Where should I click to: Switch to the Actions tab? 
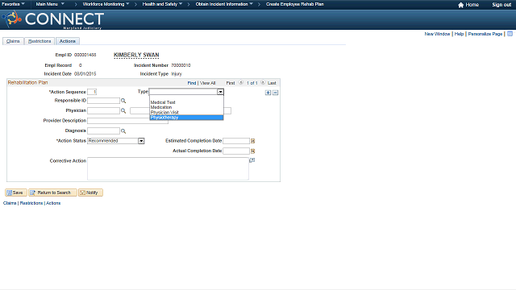pyautogui.click(x=68, y=41)
